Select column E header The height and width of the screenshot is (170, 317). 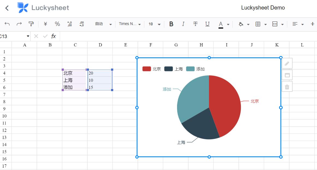125,45
